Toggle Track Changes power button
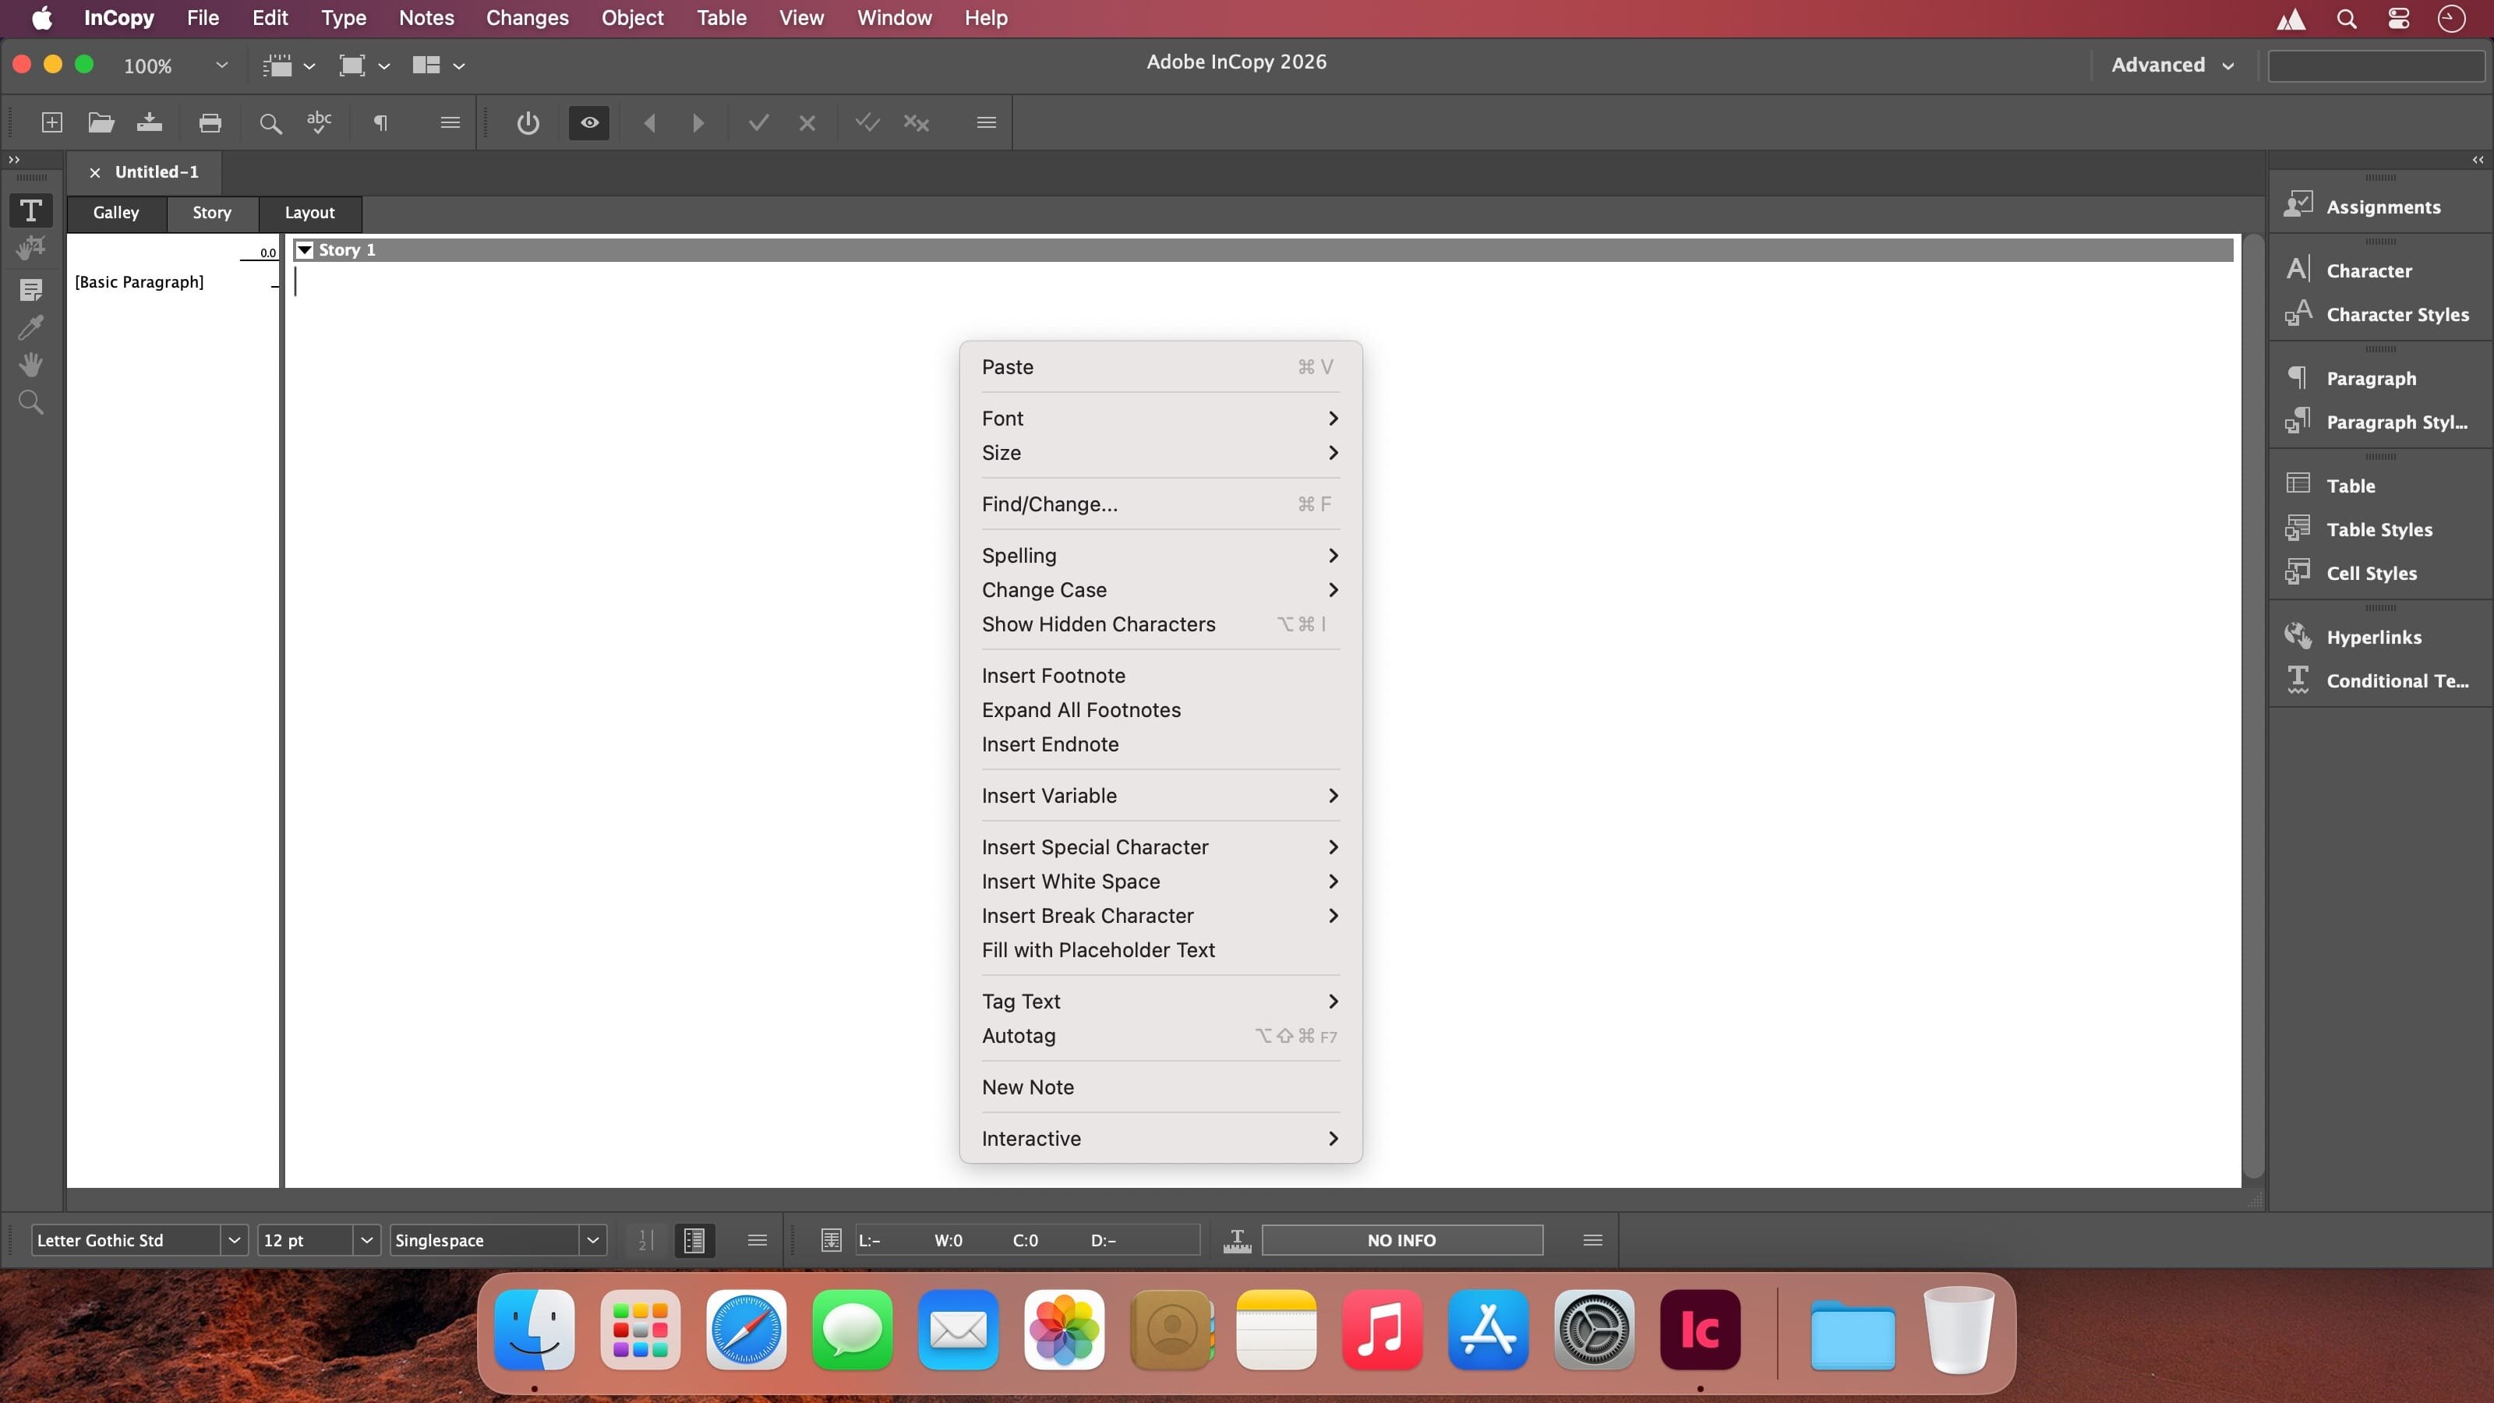Image resolution: width=2494 pixels, height=1403 pixels. click(x=528, y=123)
